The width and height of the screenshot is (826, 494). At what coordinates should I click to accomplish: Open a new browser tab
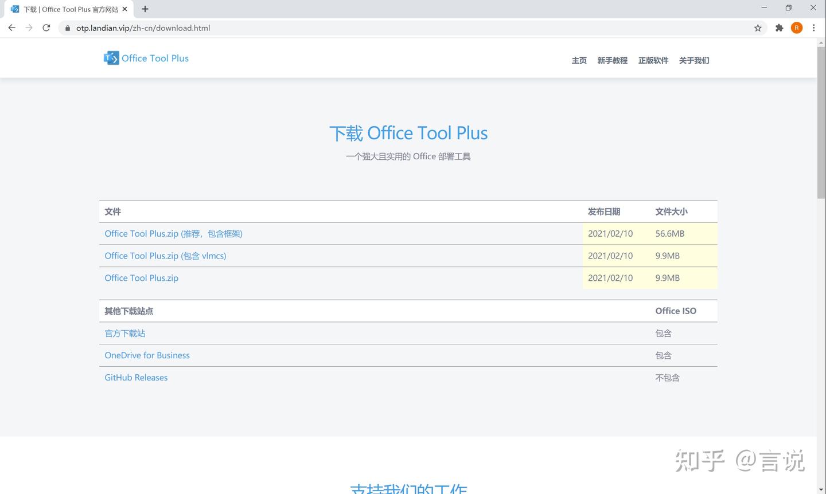(x=145, y=9)
